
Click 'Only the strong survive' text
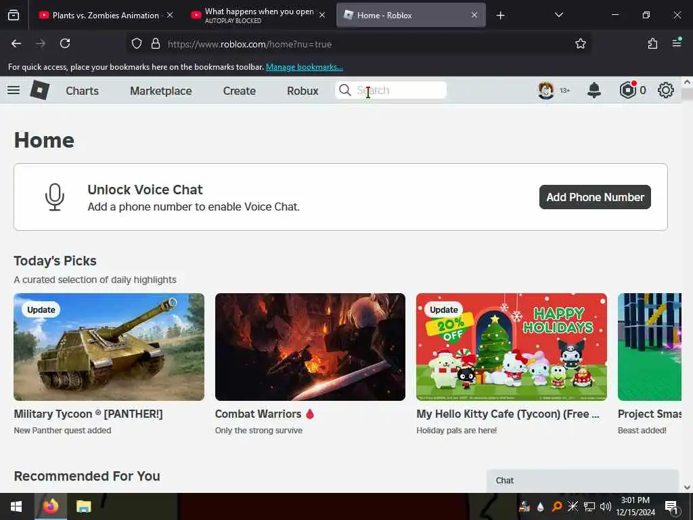click(x=259, y=430)
